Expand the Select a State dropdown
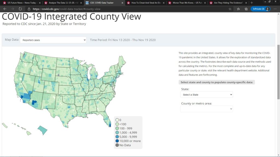280x157 pixels. coord(206,95)
